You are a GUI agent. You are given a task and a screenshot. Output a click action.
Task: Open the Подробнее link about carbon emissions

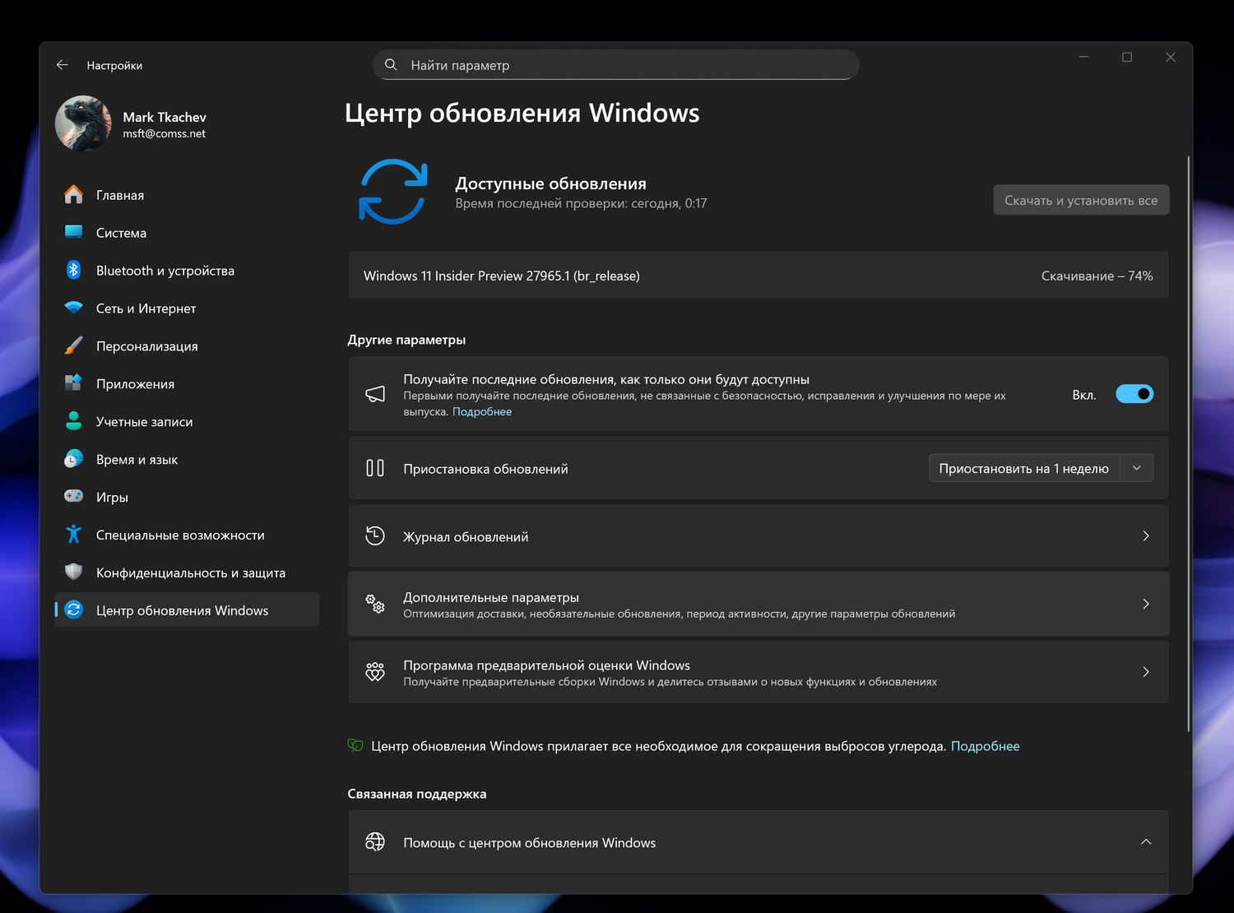pyautogui.click(x=986, y=745)
